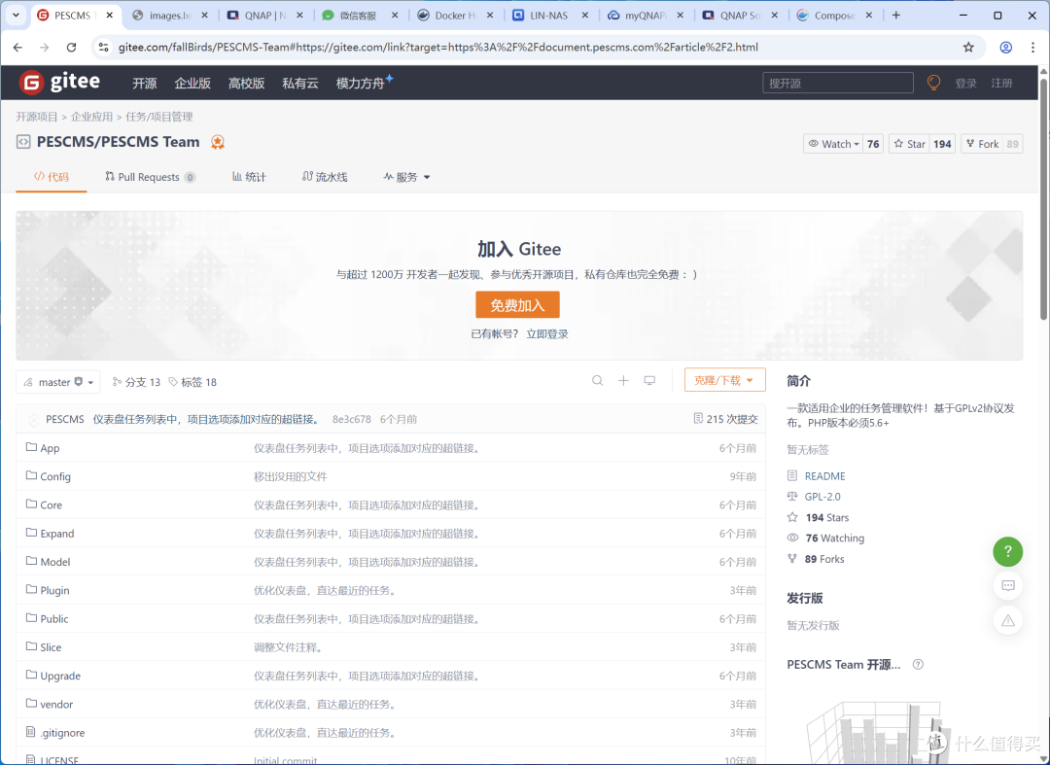Click the lightbulb icon beside 登录
The height and width of the screenshot is (765, 1050).
click(x=933, y=83)
